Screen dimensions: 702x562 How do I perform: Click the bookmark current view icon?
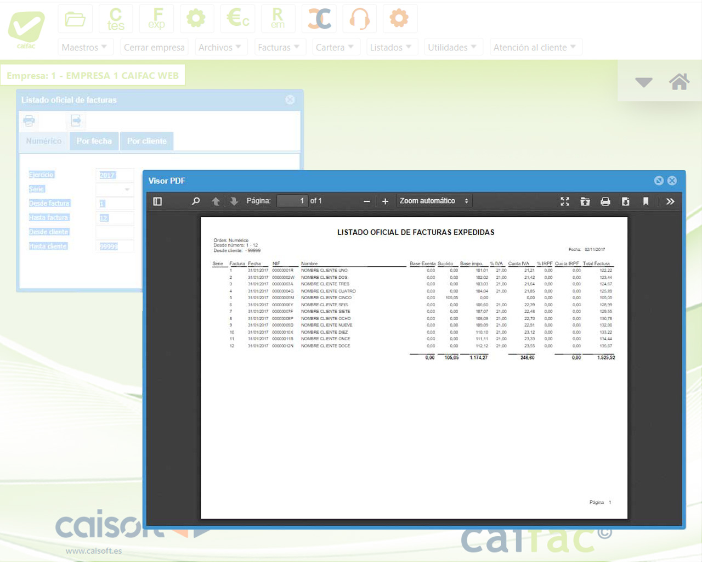coord(646,201)
